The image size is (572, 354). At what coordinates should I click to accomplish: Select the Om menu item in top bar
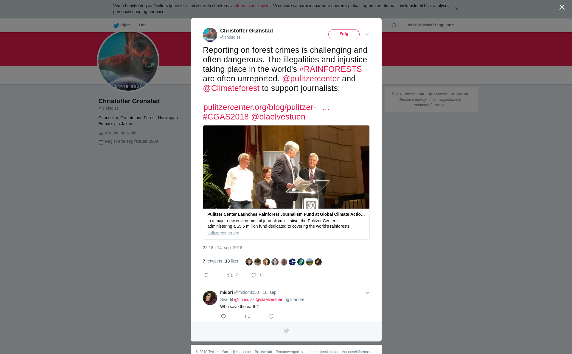click(x=142, y=25)
